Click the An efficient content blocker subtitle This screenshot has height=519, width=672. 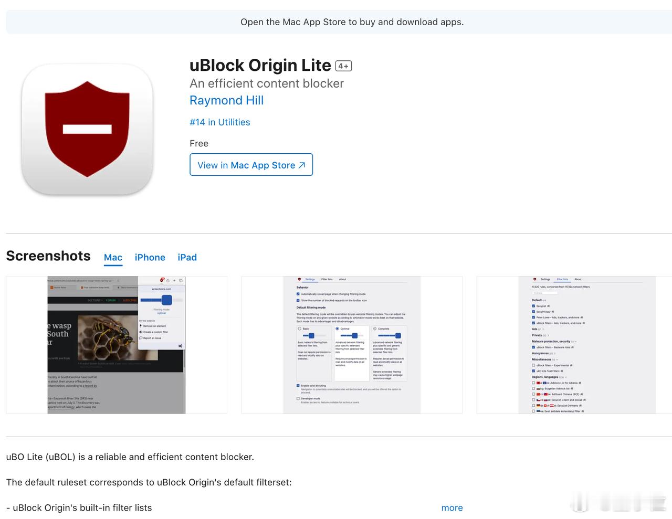point(267,83)
